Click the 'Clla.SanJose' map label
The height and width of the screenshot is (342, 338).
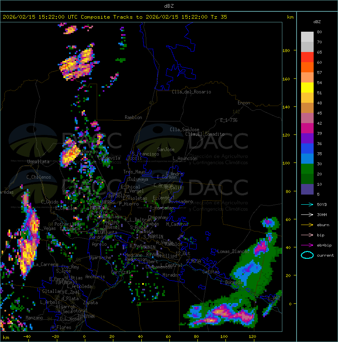click(x=184, y=130)
